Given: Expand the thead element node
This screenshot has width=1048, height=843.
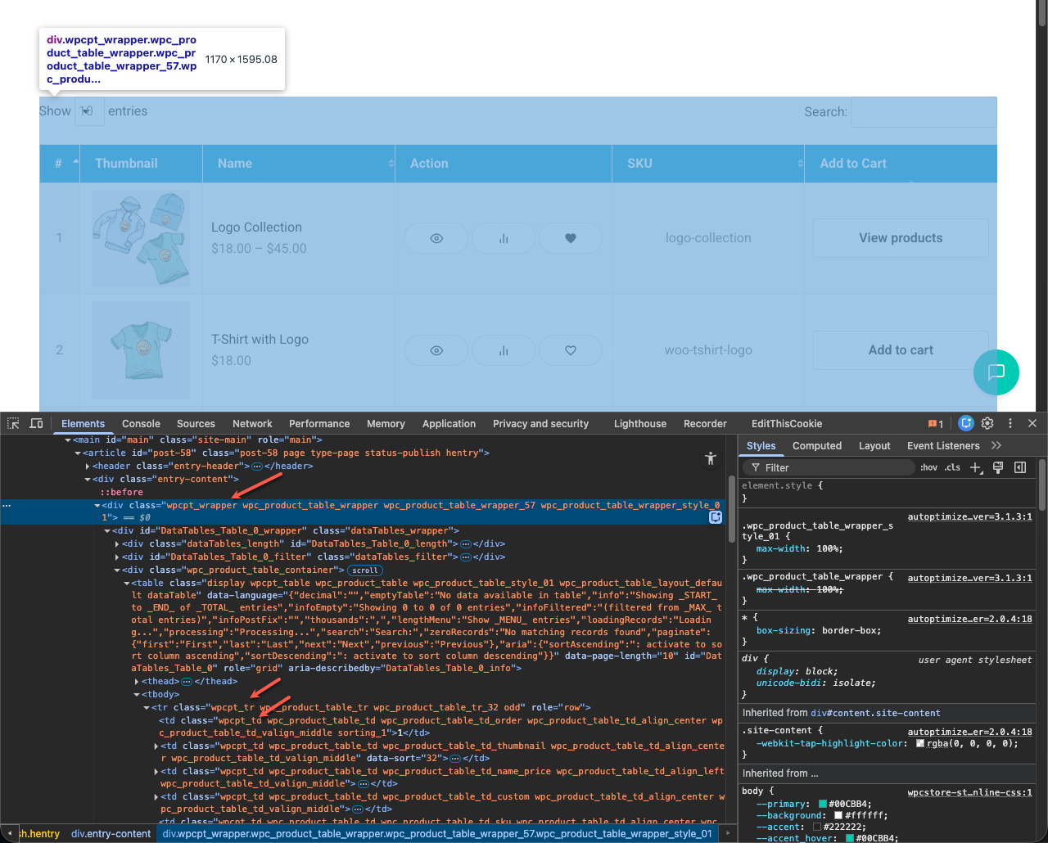Looking at the screenshot, I should click(x=137, y=681).
